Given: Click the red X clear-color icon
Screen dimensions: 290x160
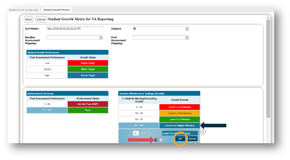Looking at the screenshot, I should [x=161, y=140].
